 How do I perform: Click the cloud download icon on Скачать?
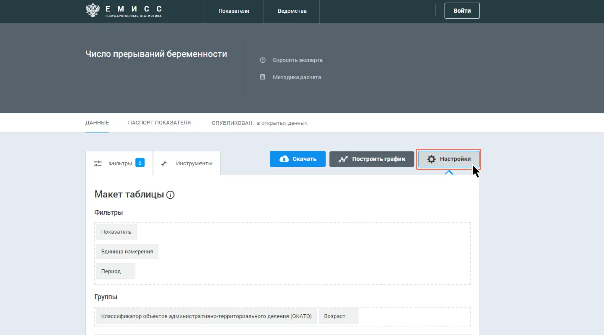click(284, 159)
